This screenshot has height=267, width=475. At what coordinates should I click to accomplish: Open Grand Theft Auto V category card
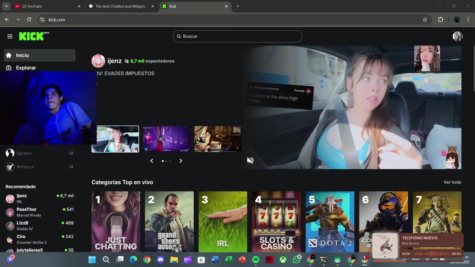click(x=169, y=222)
